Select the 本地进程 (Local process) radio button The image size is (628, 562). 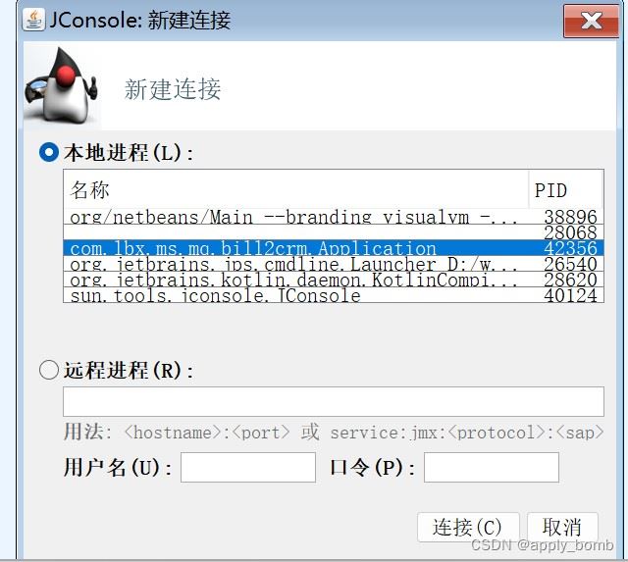[x=49, y=152]
